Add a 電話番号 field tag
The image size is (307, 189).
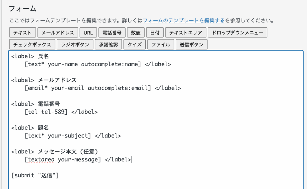pyautogui.click(x=112, y=32)
